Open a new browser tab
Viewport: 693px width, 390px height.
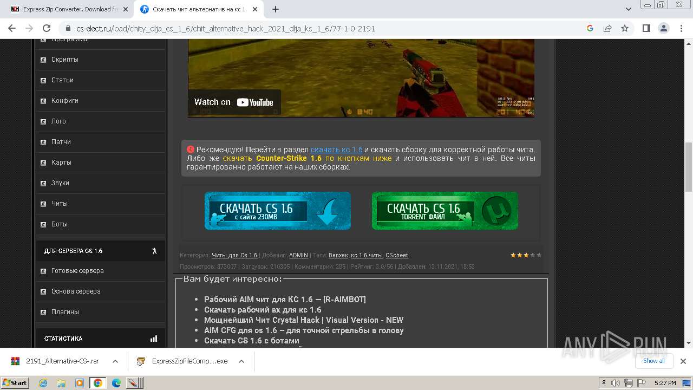click(276, 9)
